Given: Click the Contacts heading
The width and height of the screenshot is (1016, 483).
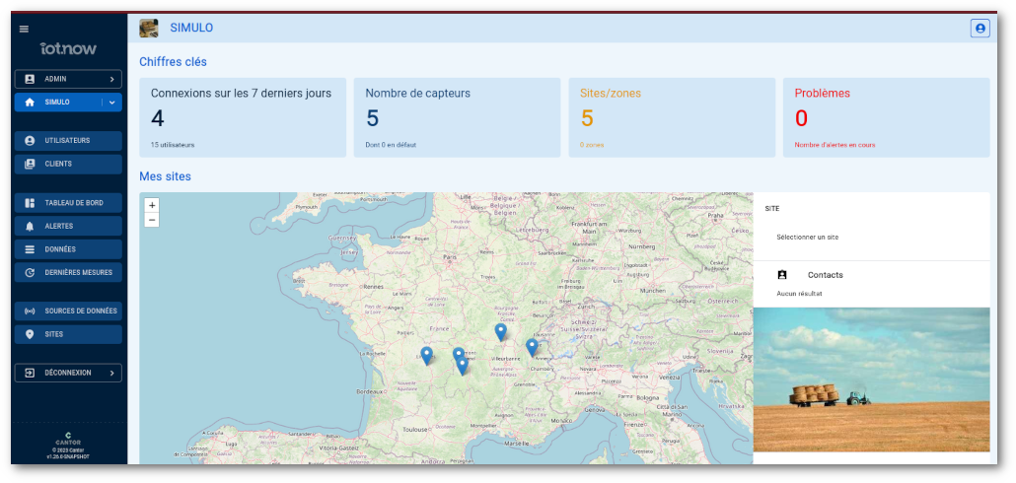Looking at the screenshot, I should 825,275.
